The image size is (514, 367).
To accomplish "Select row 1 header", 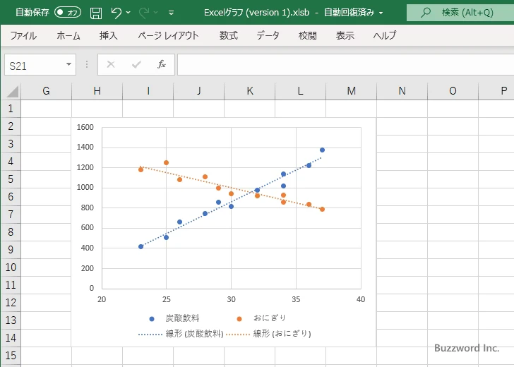I will click(x=11, y=109).
